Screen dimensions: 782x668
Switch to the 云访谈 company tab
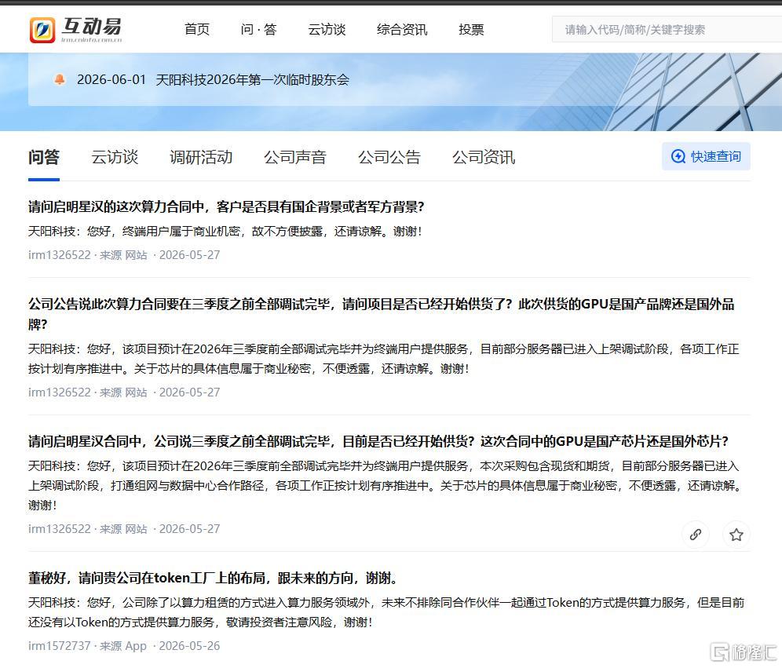point(115,157)
